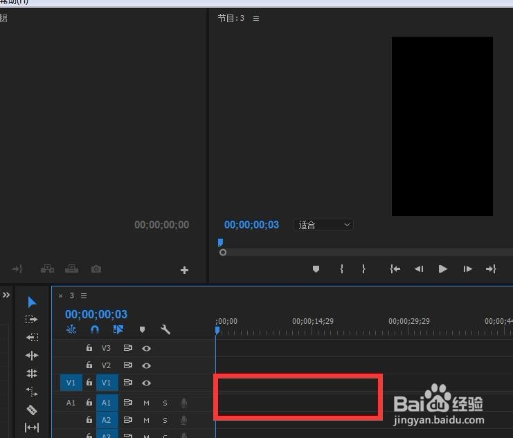Mark Out point in Program monitor
This screenshot has width=513, height=438.
(363, 269)
